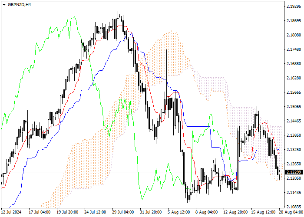Select the 2.15665 price scale value
This screenshot has width=304, height=217.
coord(294,92)
